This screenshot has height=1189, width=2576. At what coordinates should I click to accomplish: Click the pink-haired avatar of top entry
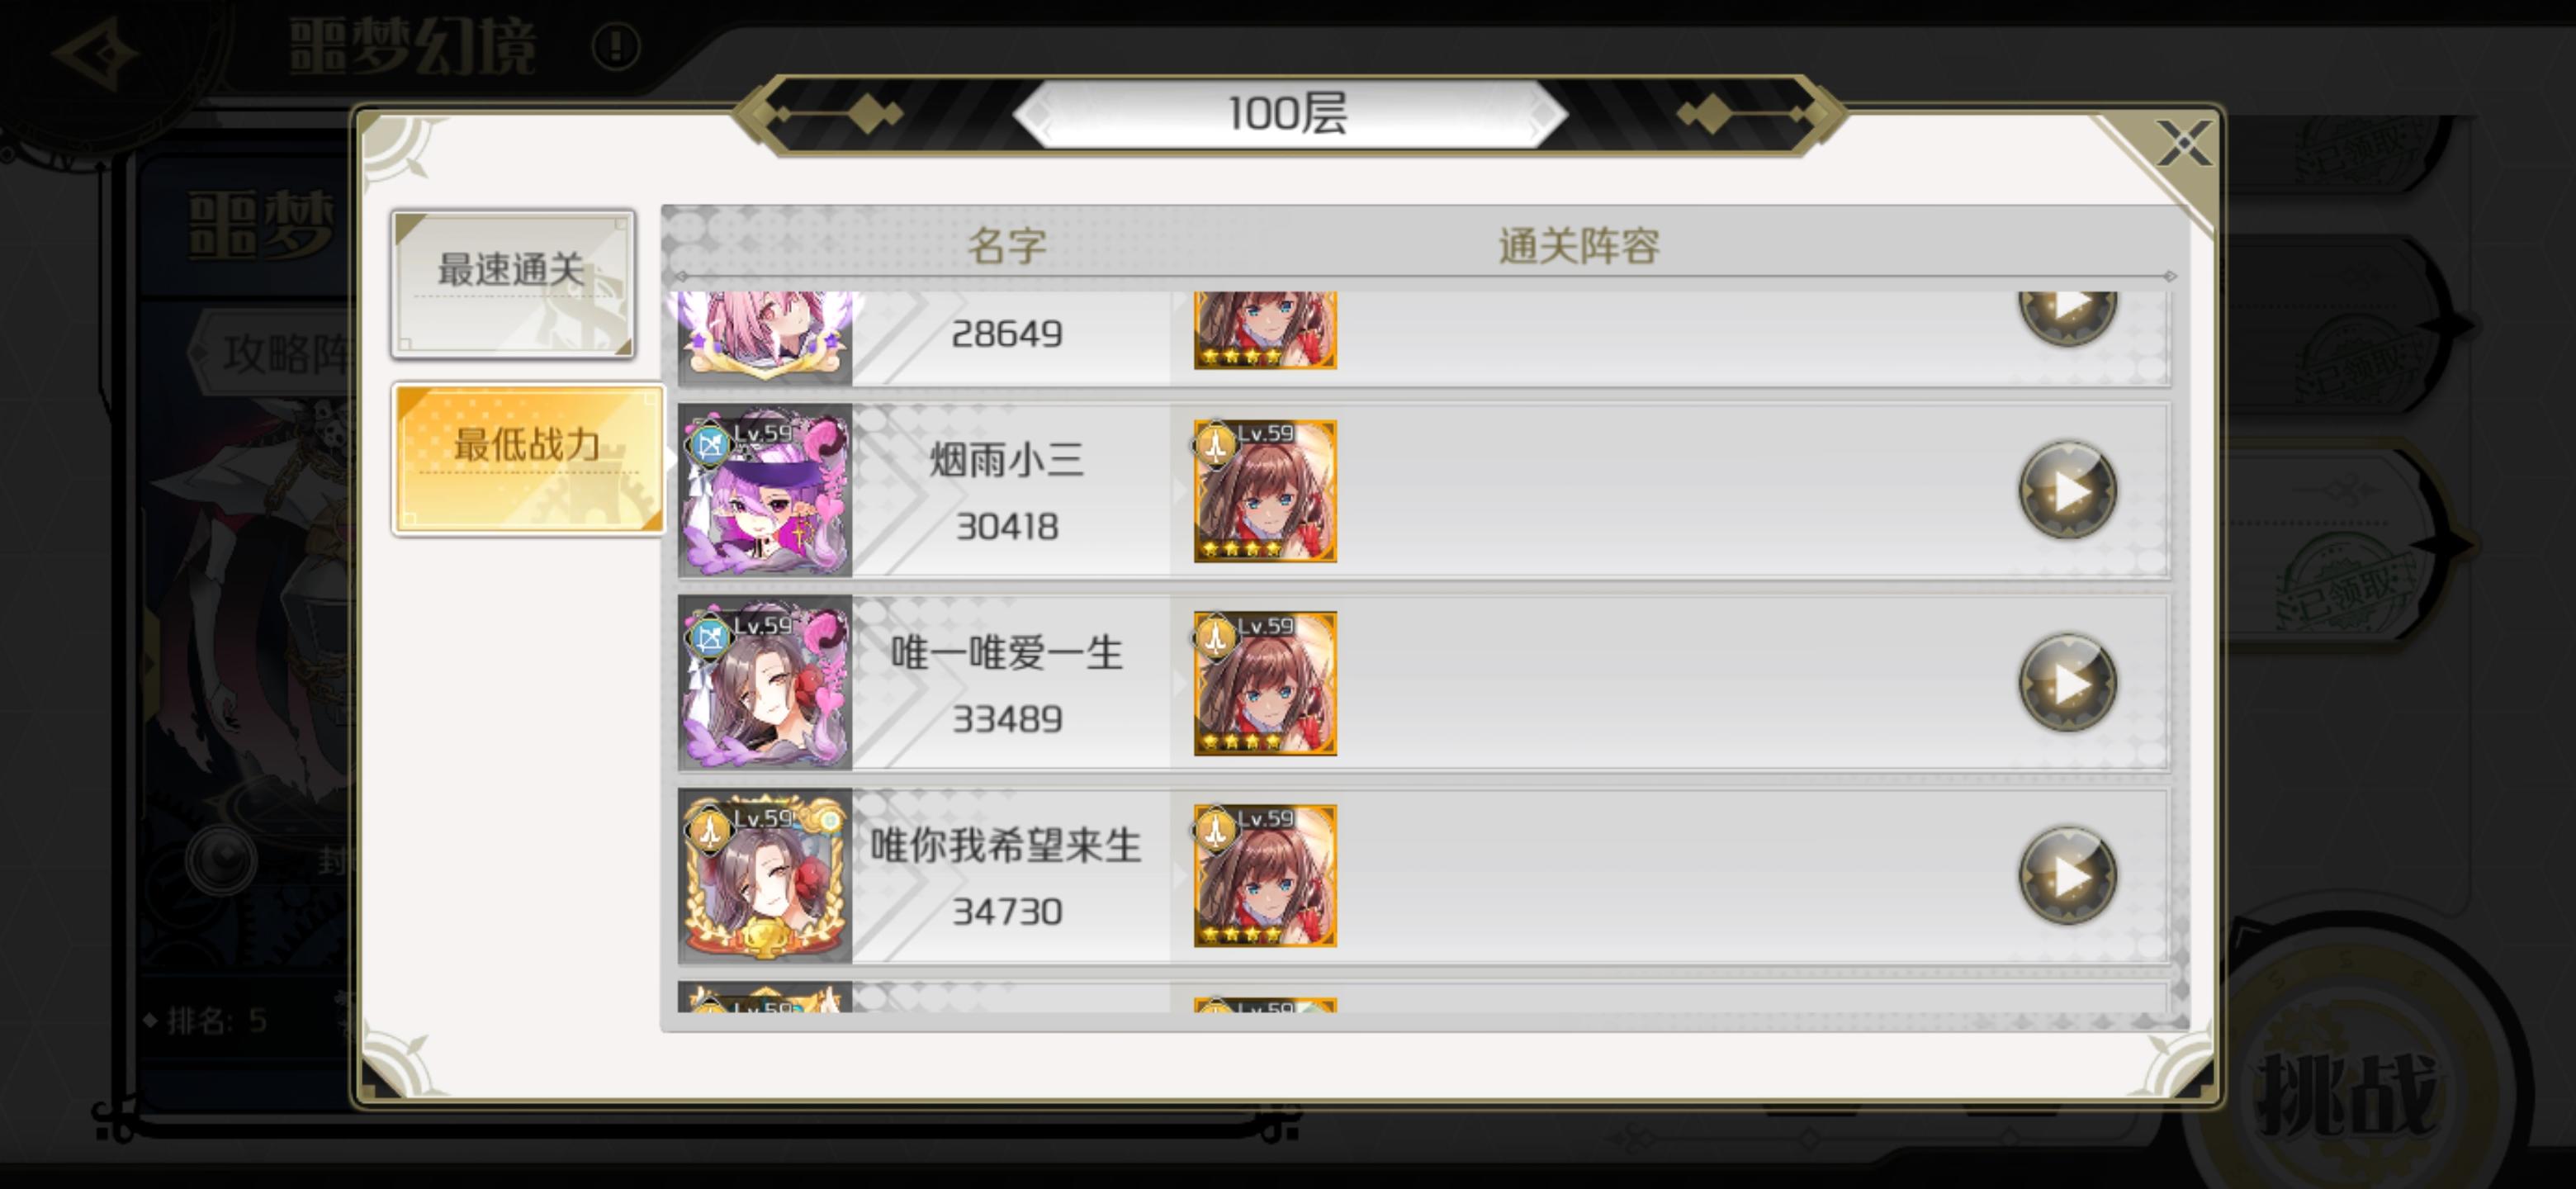765,336
